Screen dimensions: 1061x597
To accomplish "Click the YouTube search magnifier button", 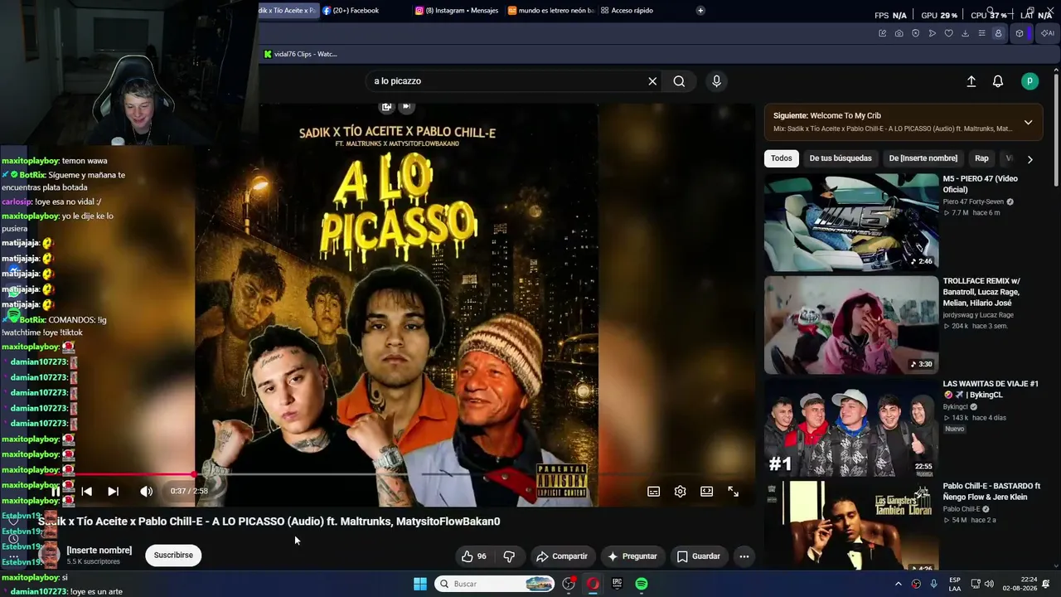I will pos(679,81).
